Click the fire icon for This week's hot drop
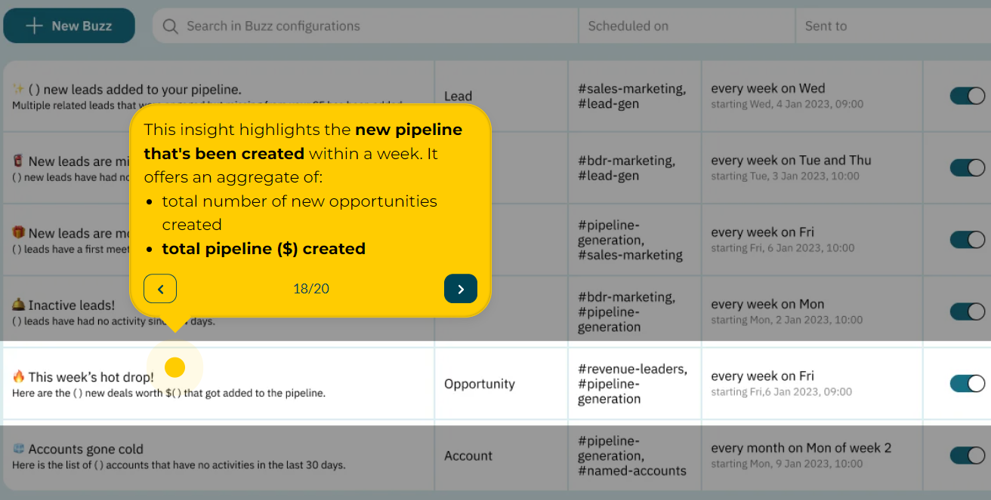The image size is (991, 500). (18, 376)
